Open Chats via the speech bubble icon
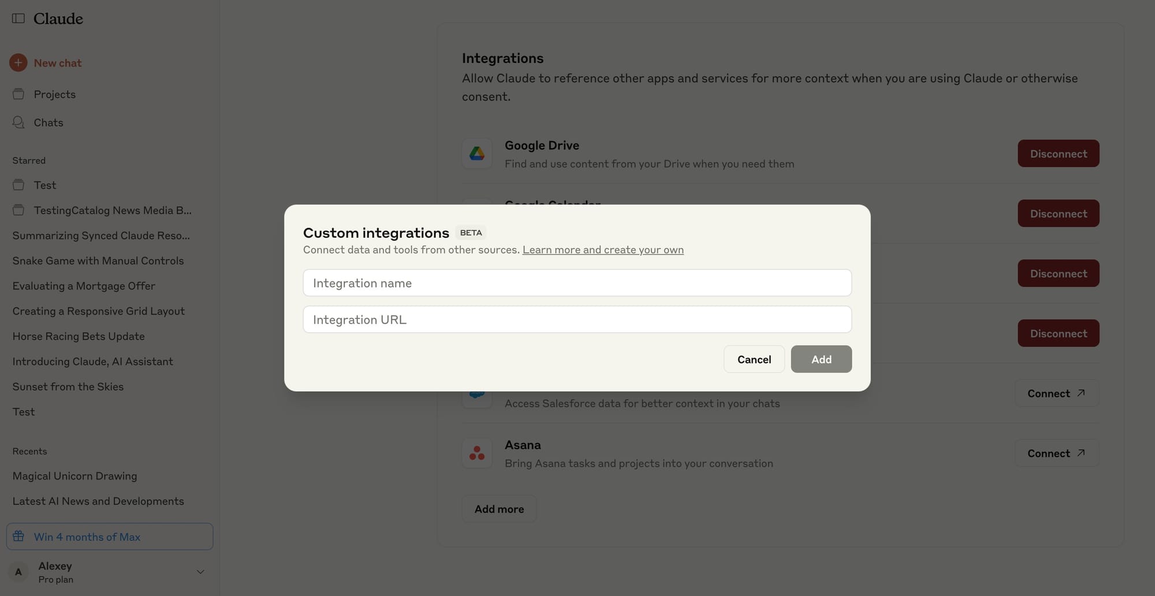Screen dimensions: 1155x596 (x=18, y=122)
